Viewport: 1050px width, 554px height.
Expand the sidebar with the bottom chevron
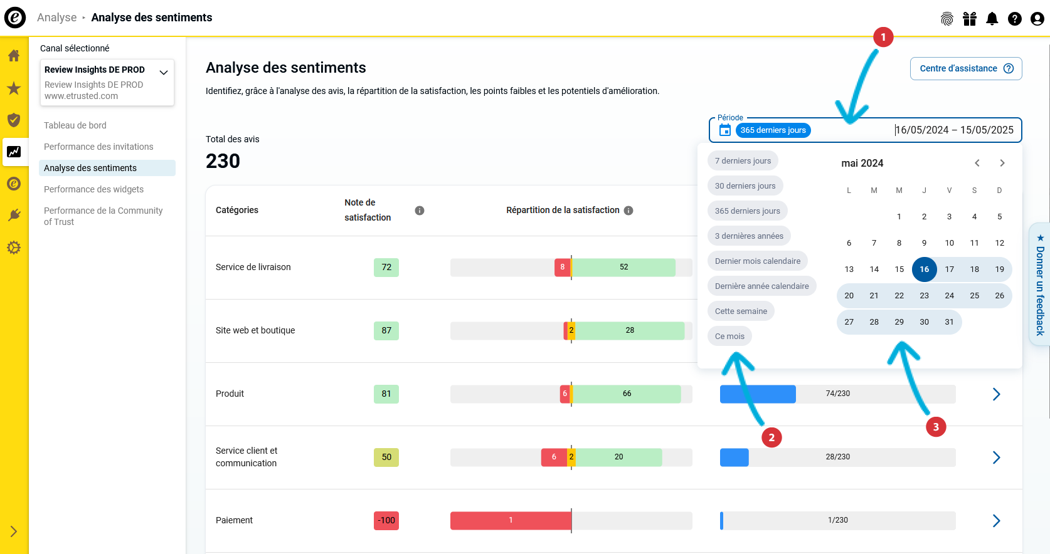(14, 531)
